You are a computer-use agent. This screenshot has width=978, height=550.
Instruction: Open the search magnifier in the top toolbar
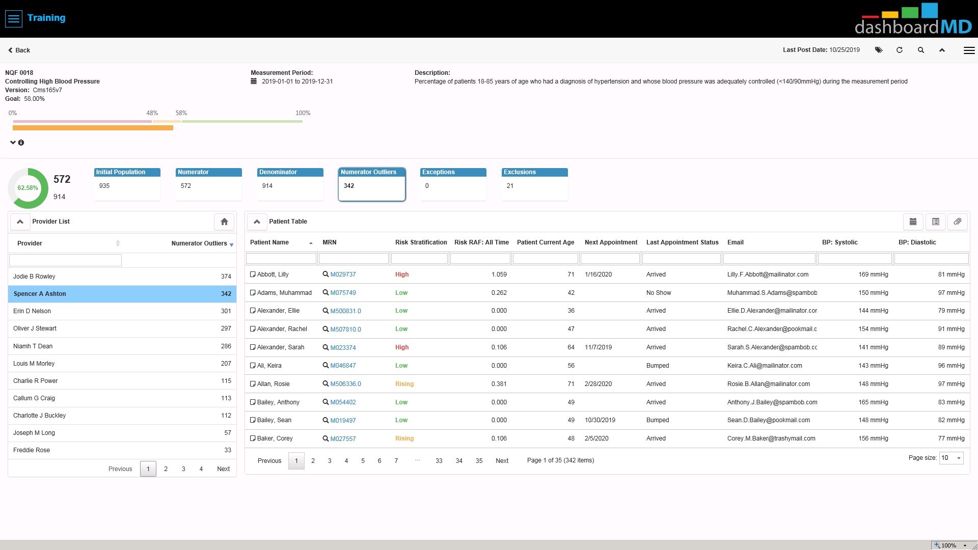click(x=921, y=50)
